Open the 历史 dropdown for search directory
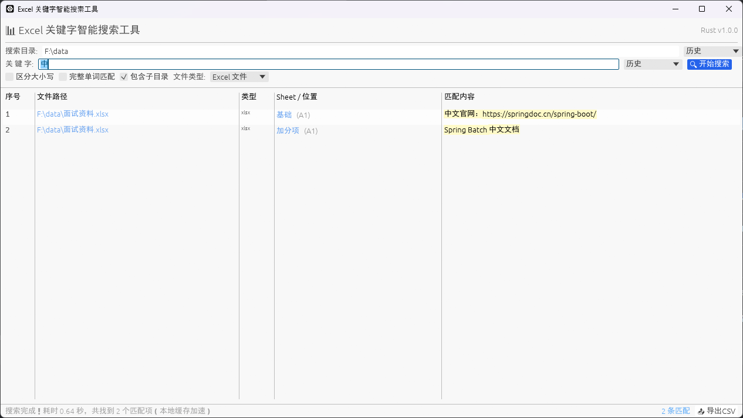The width and height of the screenshot is (743, 418). (712, 51)
